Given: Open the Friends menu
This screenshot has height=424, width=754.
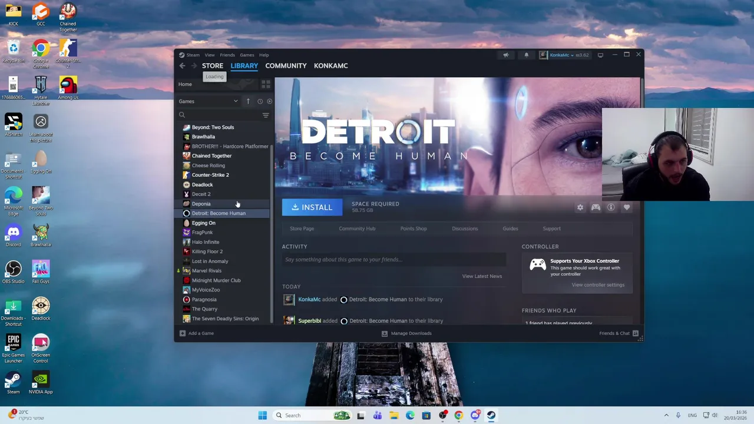Looking at the screenshot, I should pyautogui.click(x=227, y=55).
